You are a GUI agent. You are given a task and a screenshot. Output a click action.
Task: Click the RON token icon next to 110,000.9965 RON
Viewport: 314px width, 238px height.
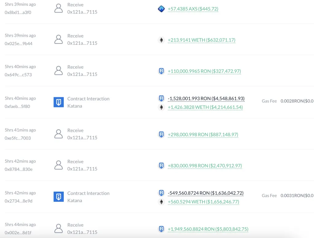tap(161, 71)
